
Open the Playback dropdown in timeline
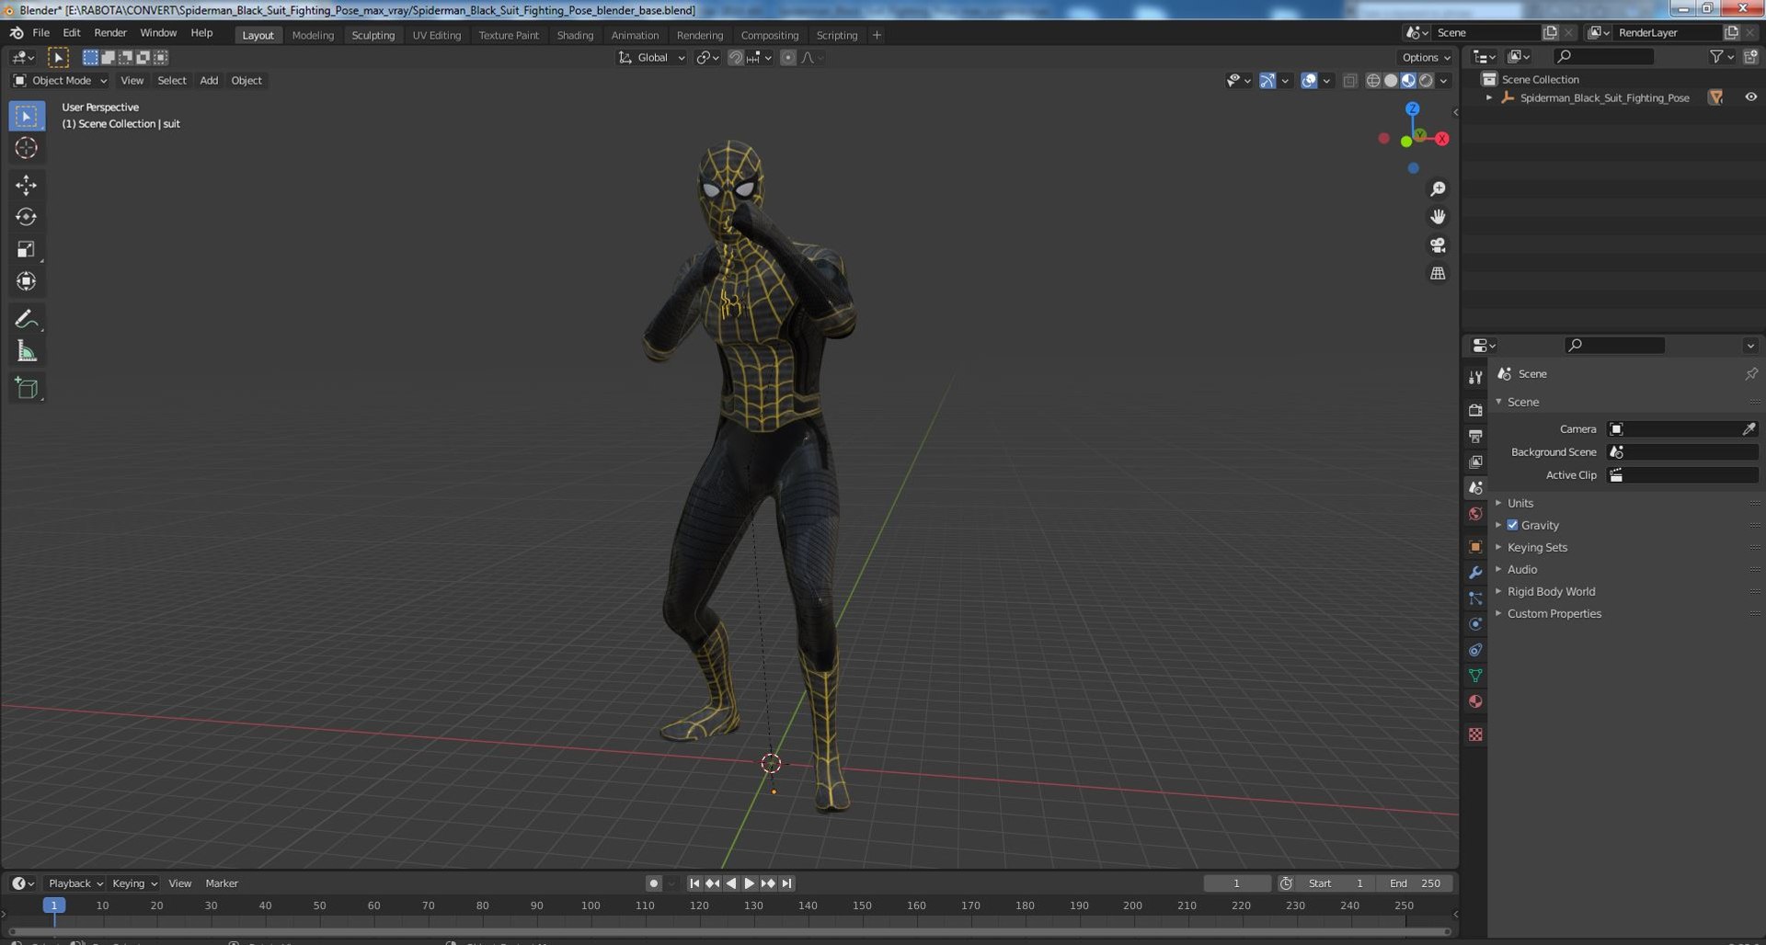pos(75,883)
